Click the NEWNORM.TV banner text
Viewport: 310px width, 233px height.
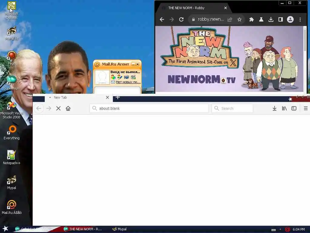(201, 80)
